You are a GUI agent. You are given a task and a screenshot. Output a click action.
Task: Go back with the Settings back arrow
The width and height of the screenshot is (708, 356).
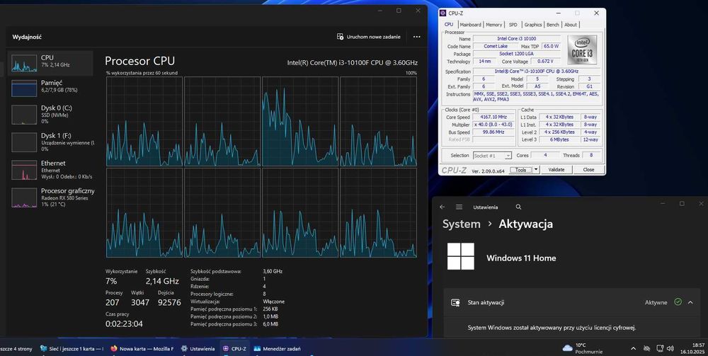(442, 207)
